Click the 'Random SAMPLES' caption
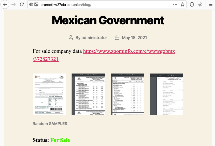 (x=50, y=124)
